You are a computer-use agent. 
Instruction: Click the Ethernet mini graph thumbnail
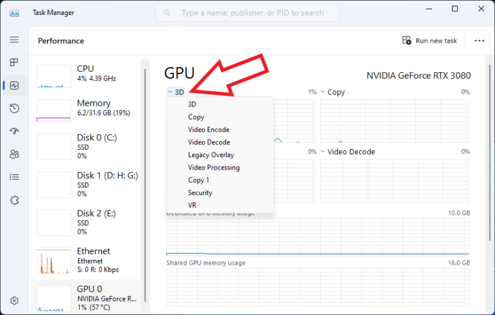[x=54, y=261]
